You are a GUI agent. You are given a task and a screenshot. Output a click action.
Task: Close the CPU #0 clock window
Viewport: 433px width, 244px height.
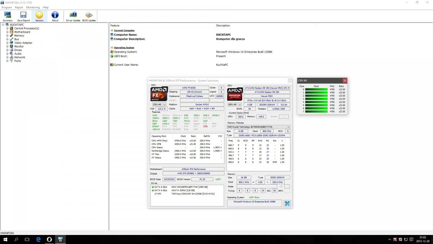coord(345,81)
